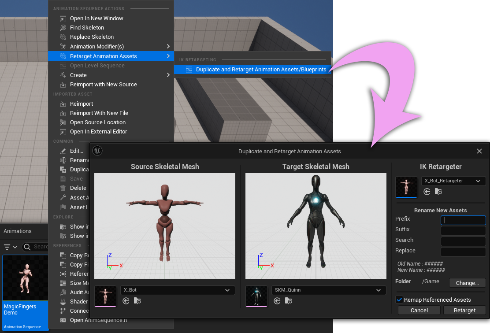Click the Source Skeletal Mesh preview viewport
Screen dimensions: 490x333
[x=165, y=226]
